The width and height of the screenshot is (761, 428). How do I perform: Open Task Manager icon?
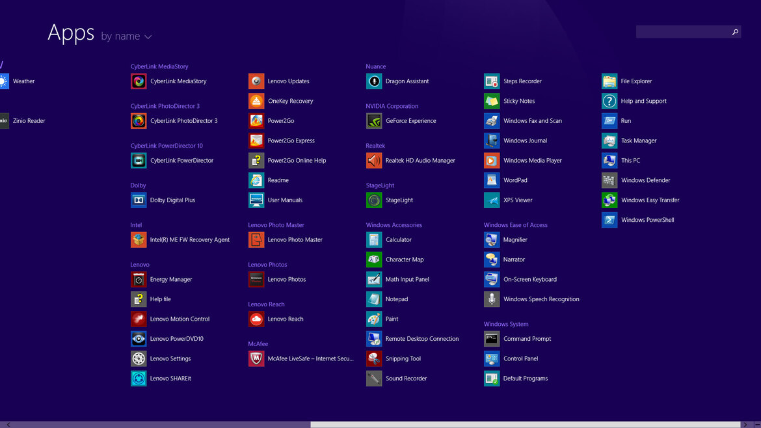click(609, 140)
